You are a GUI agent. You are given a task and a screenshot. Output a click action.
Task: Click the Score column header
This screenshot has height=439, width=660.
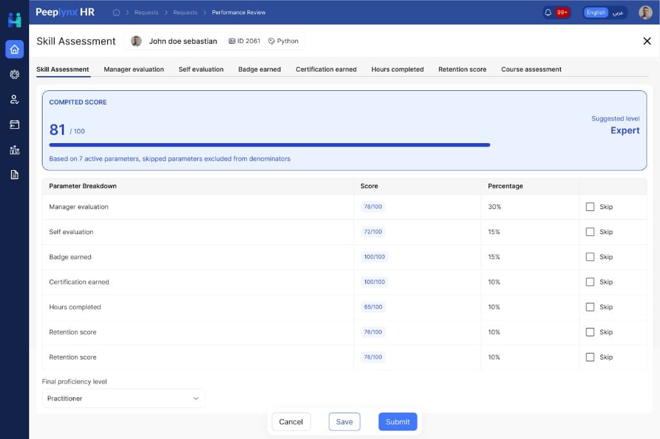pyautogui.click(x=369, y=186)
